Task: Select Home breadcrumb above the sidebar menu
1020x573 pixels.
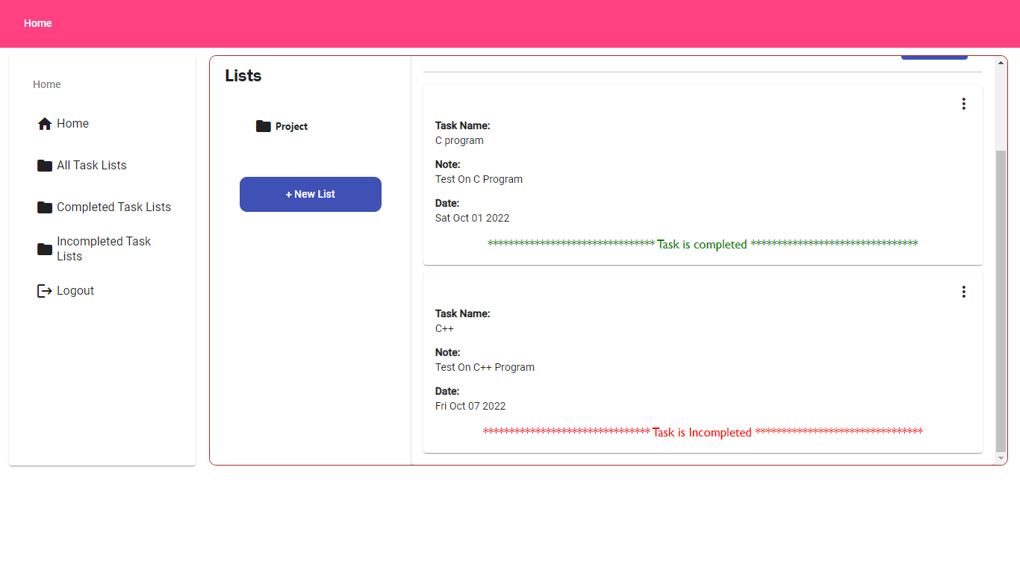Action: coord(46,84)
